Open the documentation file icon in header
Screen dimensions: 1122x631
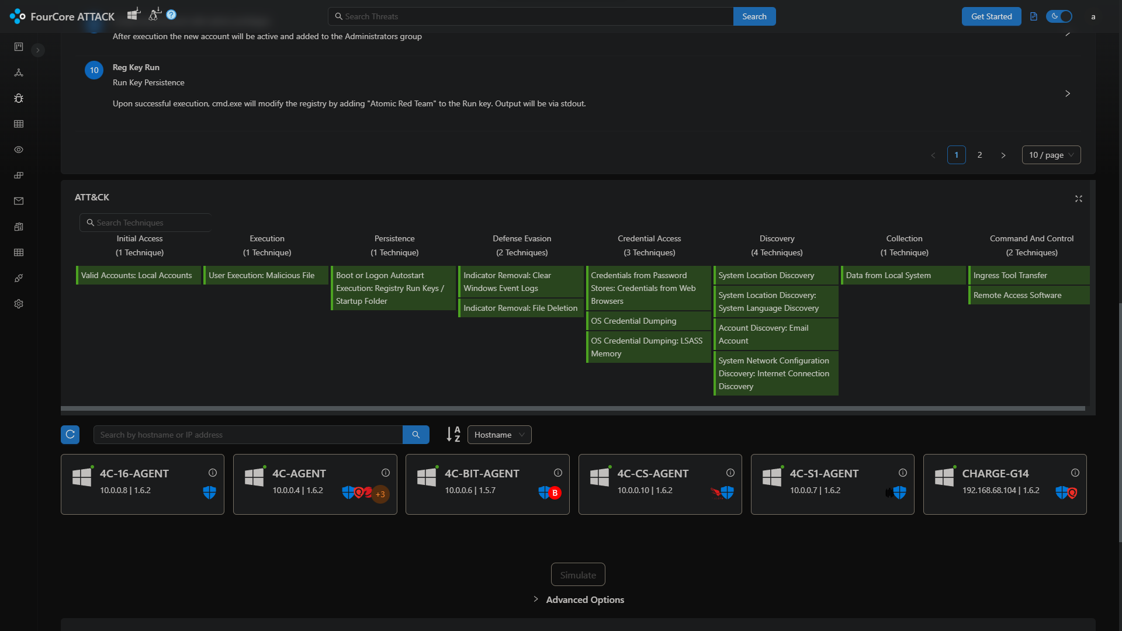(1034, 16)
